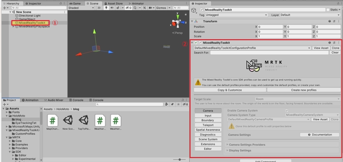This screenshot has height=162, width=343.
Task: Open MixedRealityToolkit component help icon
Action: pos(330,43)
